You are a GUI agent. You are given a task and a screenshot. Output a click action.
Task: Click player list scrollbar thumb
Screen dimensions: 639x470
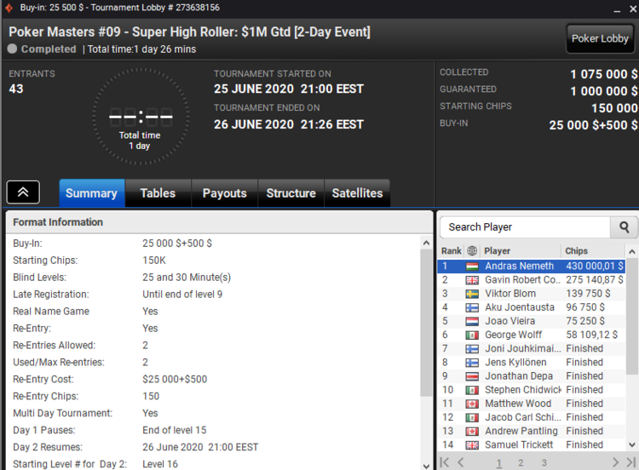click(x=632, y=316)
